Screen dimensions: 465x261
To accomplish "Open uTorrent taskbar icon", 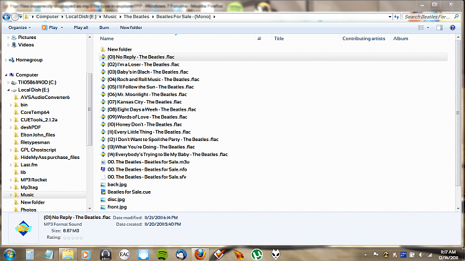I will click(257, 254).
